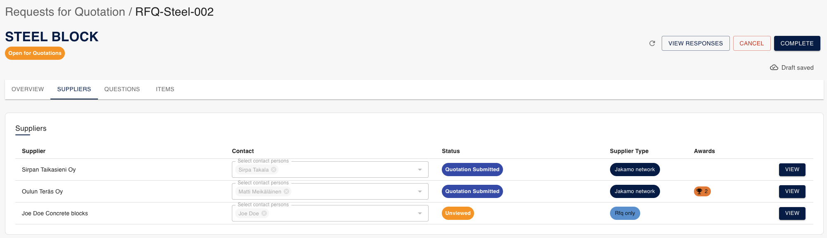Open the Questions tab
Image resolution: width=827 pixels, height=238 pixels.
(x=122, y=89)
